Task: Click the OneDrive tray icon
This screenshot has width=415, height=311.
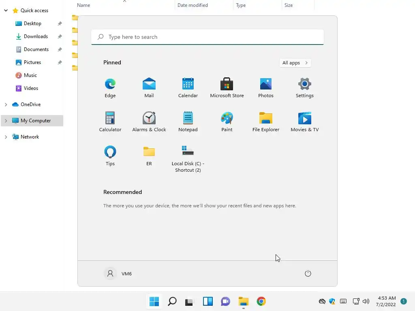Action: coord(322,301)
